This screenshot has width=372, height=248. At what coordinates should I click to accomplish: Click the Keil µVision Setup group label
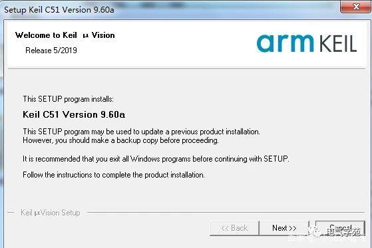point(51,213)
